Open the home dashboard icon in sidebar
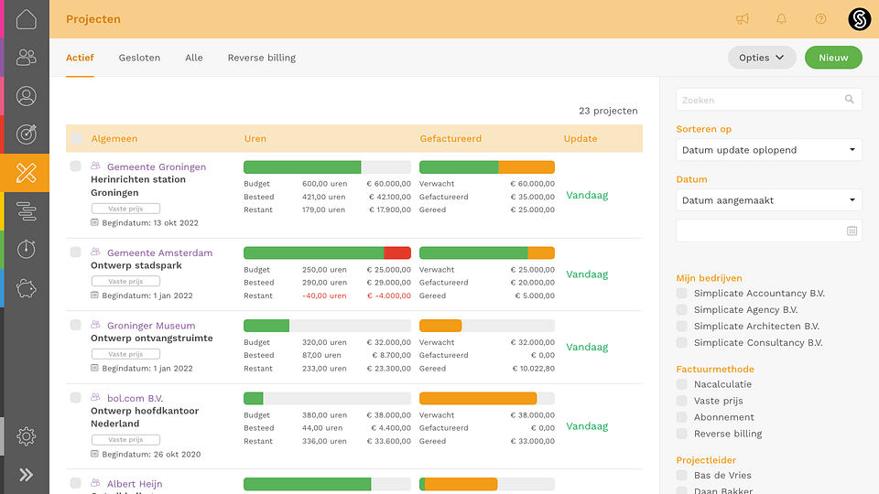This screenshot has height=494, width=879. click(x=27, y=19)
